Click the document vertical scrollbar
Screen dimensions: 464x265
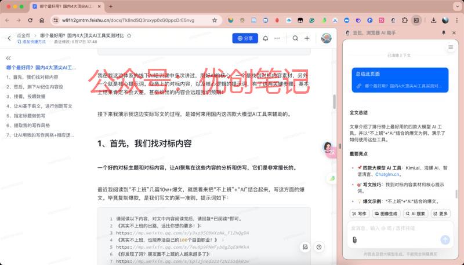335,102
